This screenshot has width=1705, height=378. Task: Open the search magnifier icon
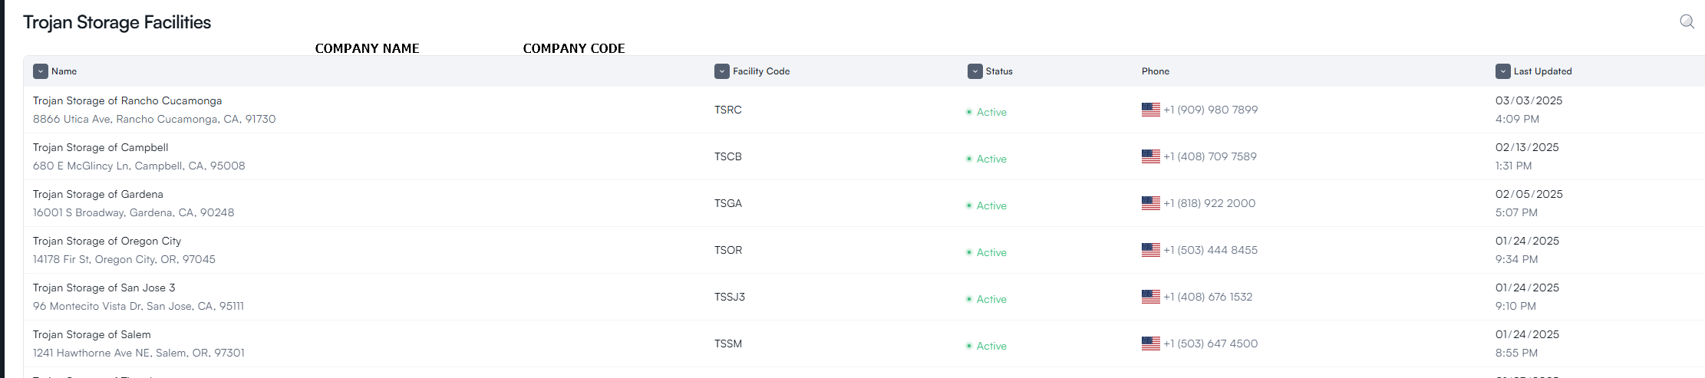[x=1687, y=21]
